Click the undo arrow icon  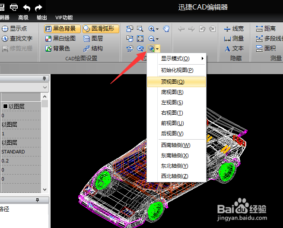tap(26, 8)
